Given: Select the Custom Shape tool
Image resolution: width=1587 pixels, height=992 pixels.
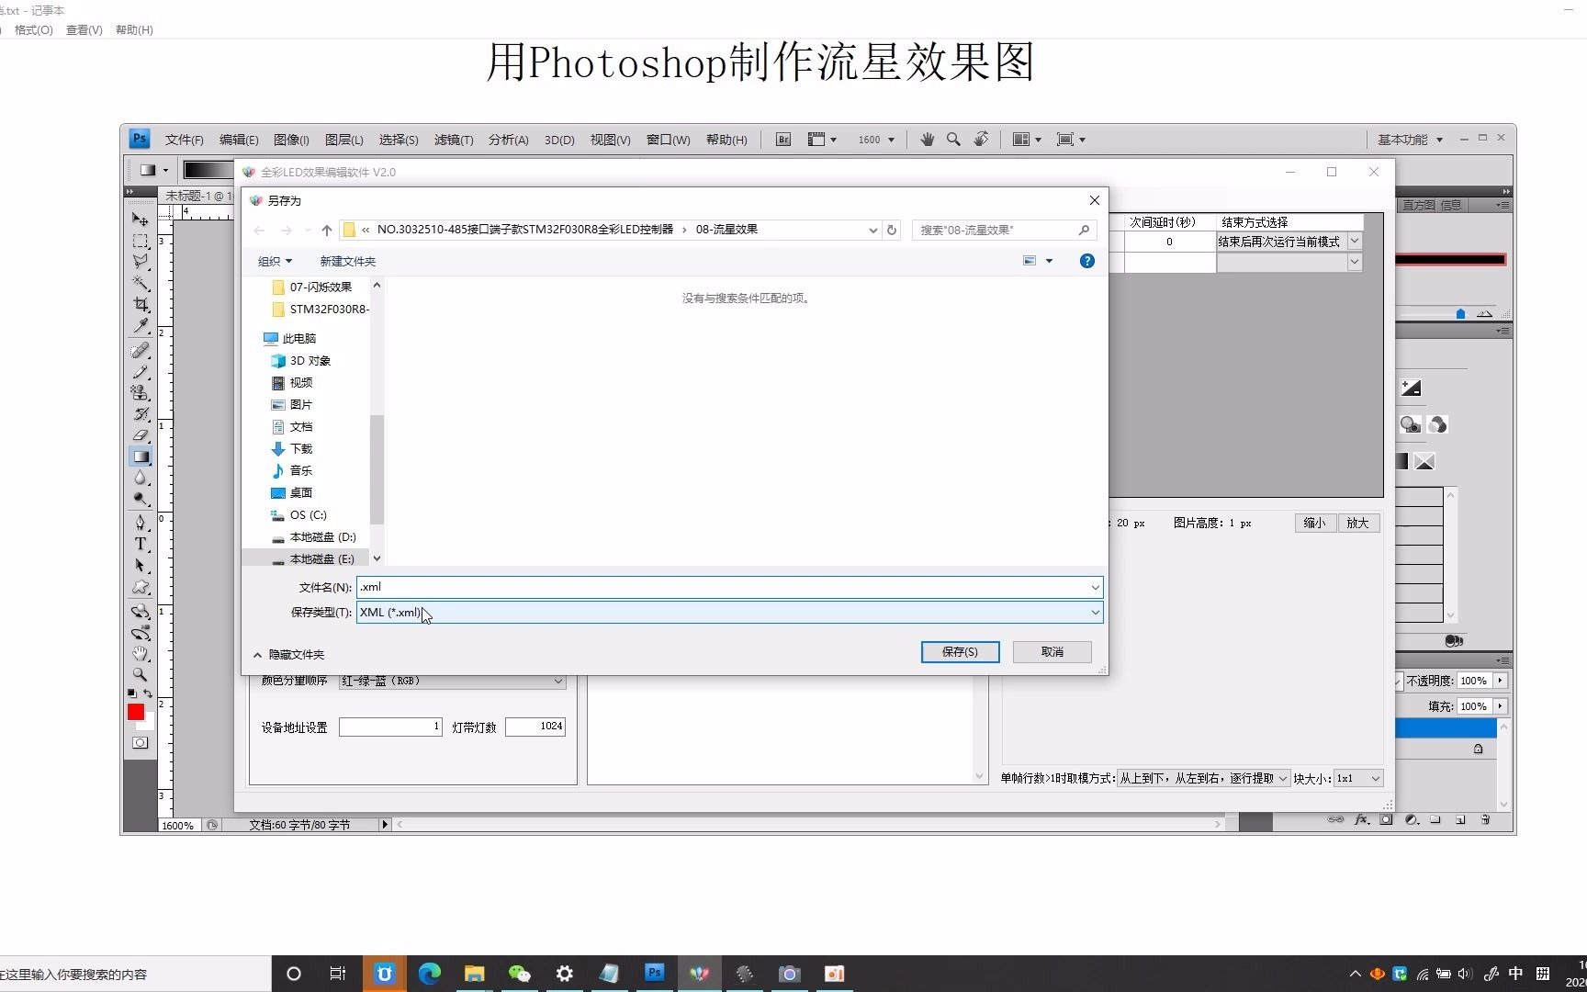Looking at the screenshot, I should [x=140, y=587].
